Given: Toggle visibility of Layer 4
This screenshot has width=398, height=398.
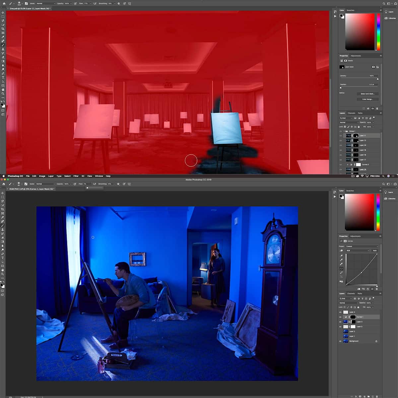Looking at the screenshot, I should pos(340,312).
